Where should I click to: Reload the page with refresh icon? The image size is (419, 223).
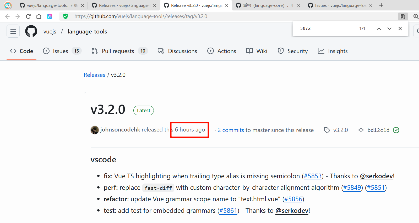(x=28, y=16)
